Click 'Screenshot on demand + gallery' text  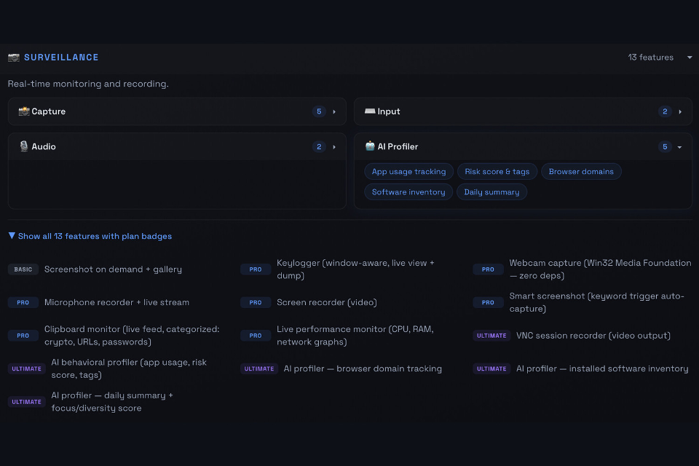click(113, 269)
